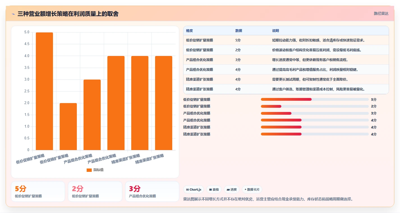This screenshot has width=400, height=213.
Task: Click the 1.5 label on the chart y-axis
Action: (27, 115)
